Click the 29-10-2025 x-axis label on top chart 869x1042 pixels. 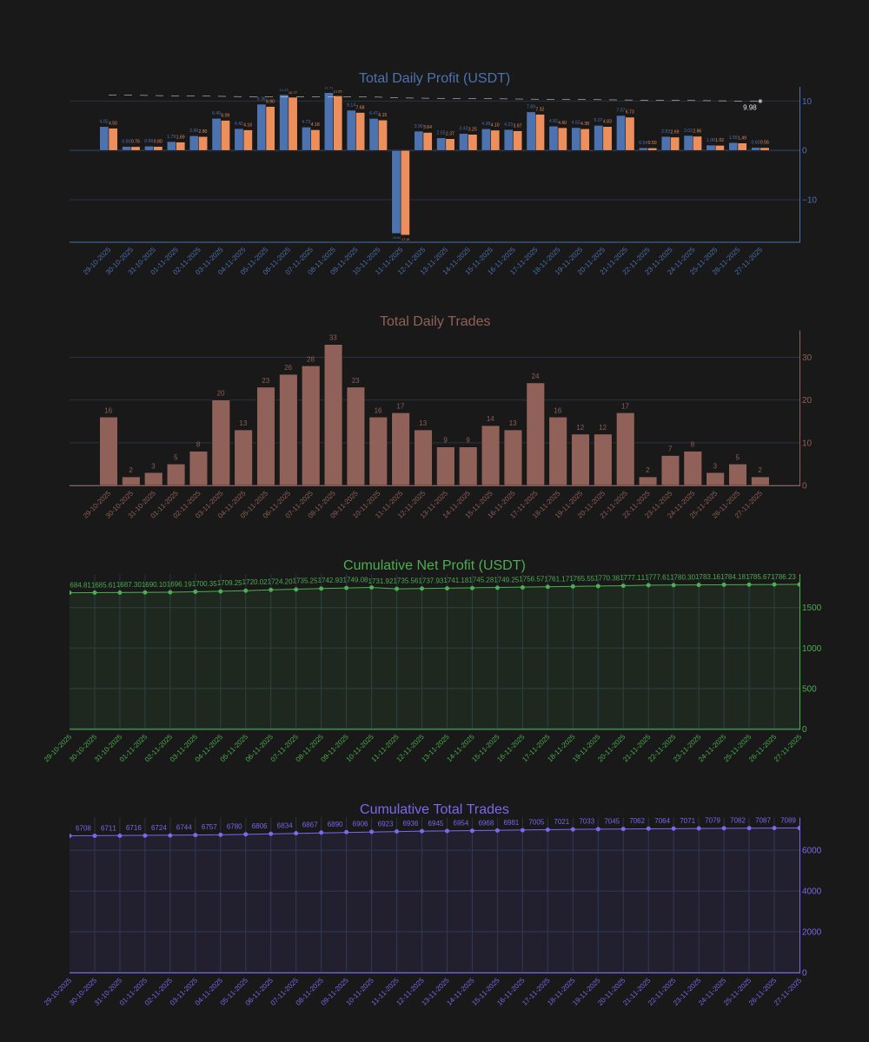click(97, 260)
